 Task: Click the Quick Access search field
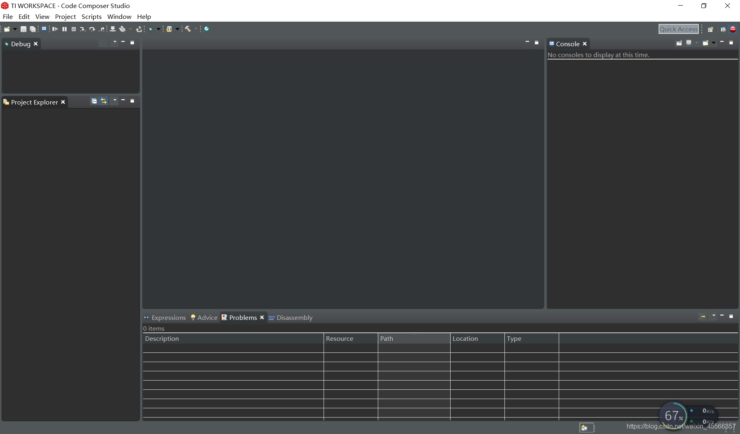679,29
